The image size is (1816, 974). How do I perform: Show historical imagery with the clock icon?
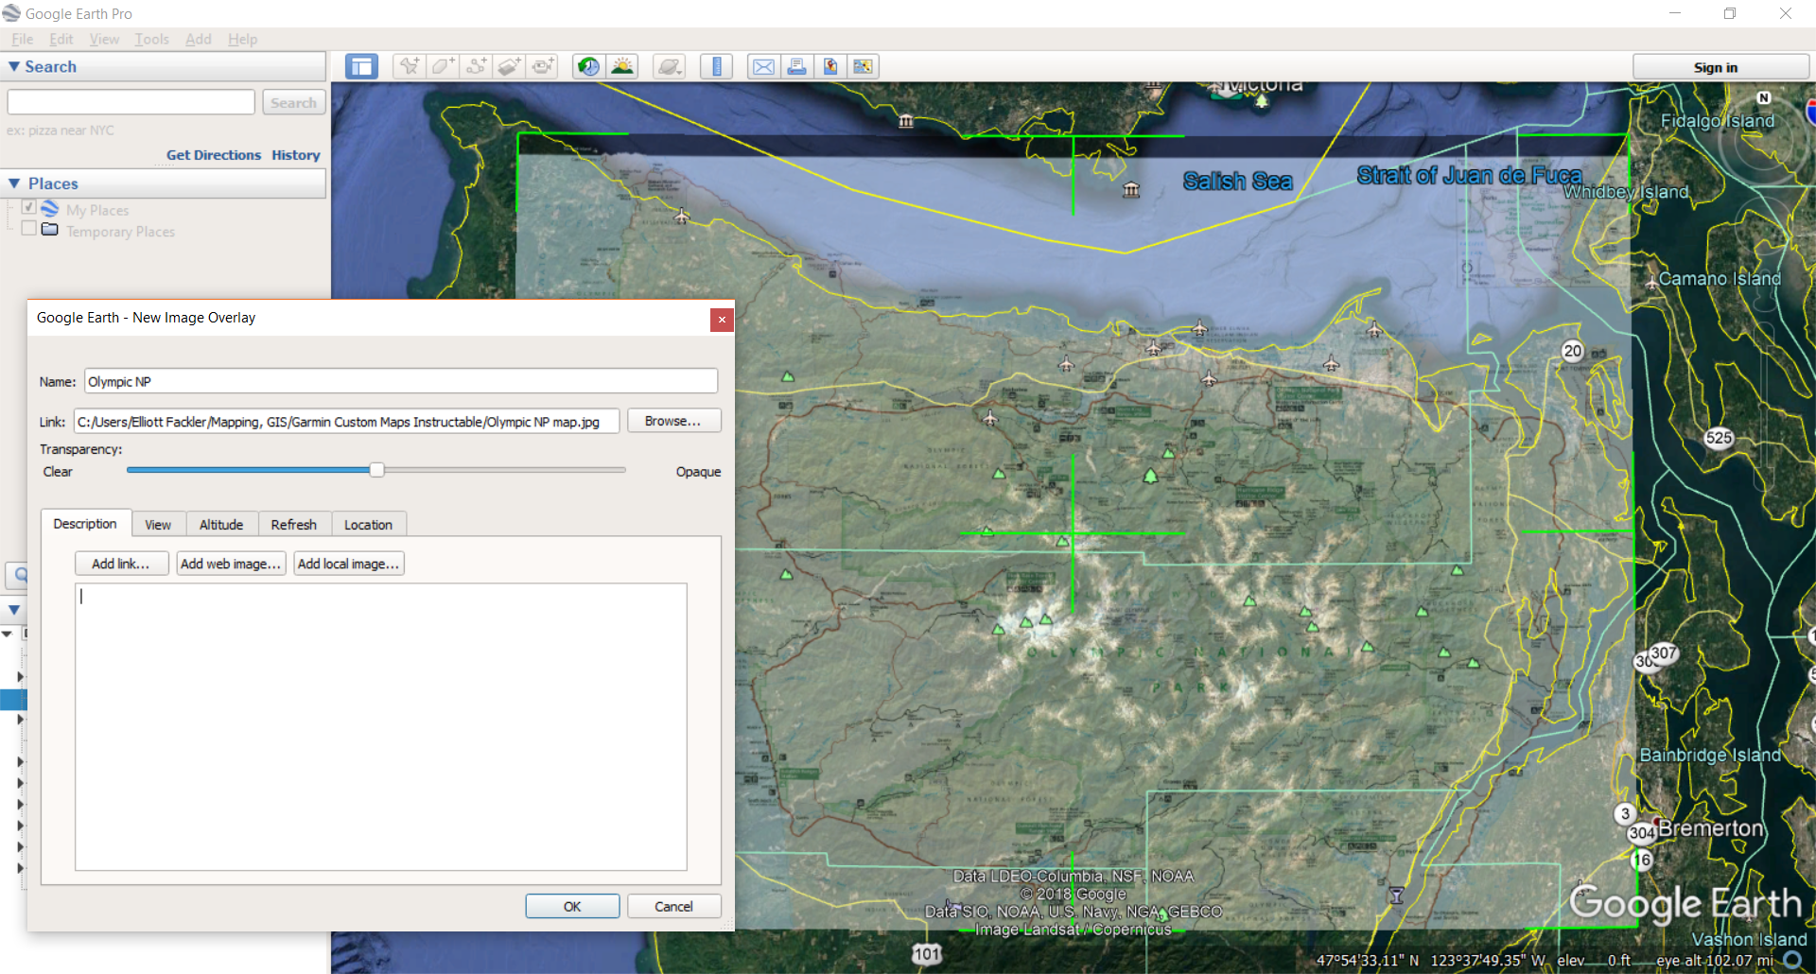click(x=588, y=66)
